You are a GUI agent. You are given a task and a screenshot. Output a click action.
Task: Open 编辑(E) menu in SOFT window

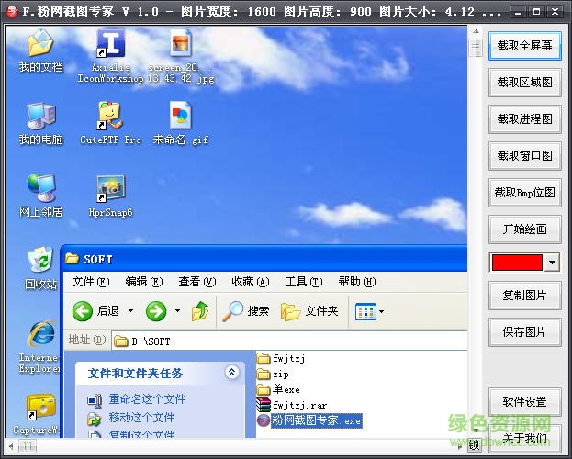(144, 282)
